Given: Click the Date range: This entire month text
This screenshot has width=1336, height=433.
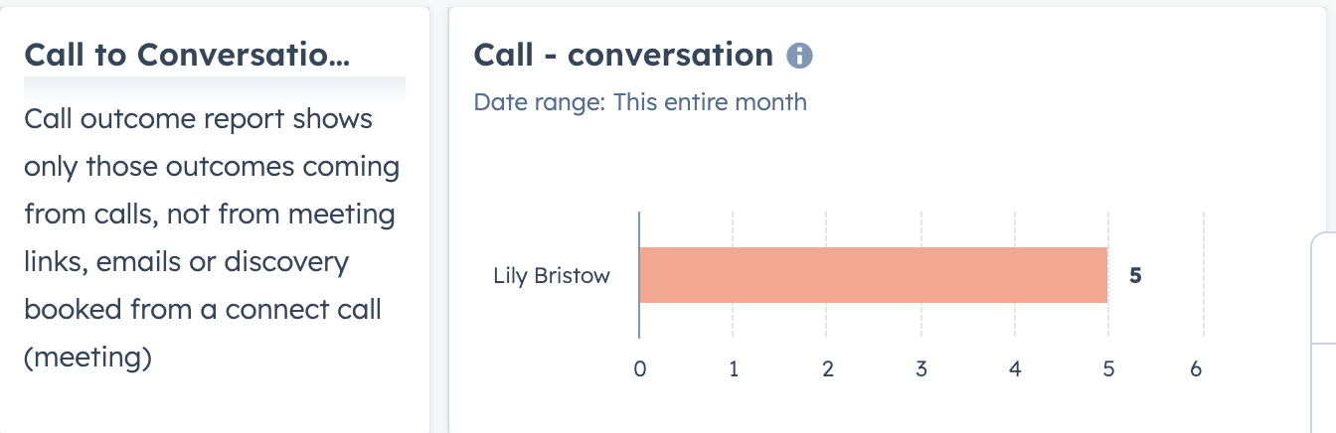Looking at the screenshot, I should (x=640, y=101).
